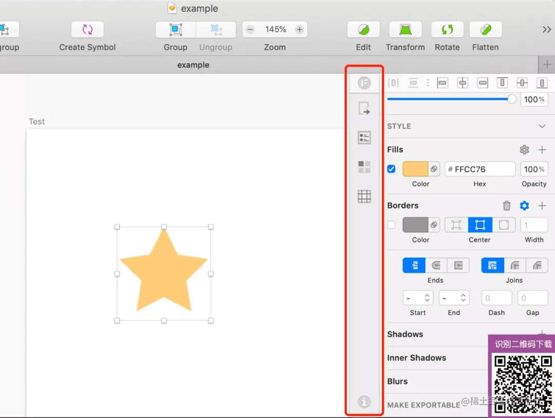555x418 pixels.
Task: Open the Edit shape tool
Action: coord(363,29)
